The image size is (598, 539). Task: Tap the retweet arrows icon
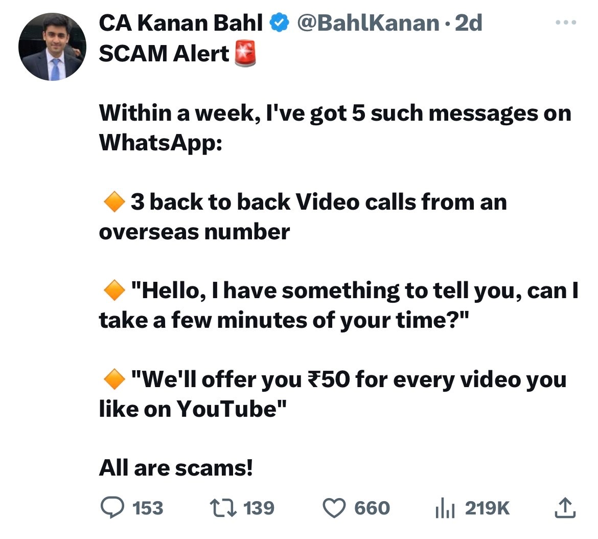click(x=222, y=508)
